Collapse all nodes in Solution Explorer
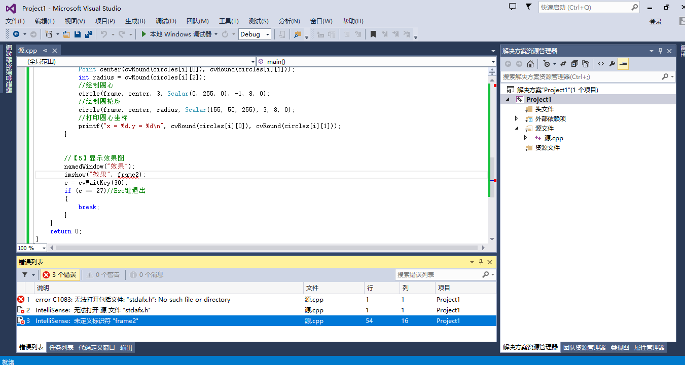 574,64
